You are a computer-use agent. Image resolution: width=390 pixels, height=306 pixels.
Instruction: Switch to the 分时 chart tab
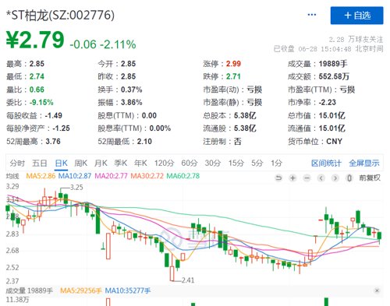17,164
